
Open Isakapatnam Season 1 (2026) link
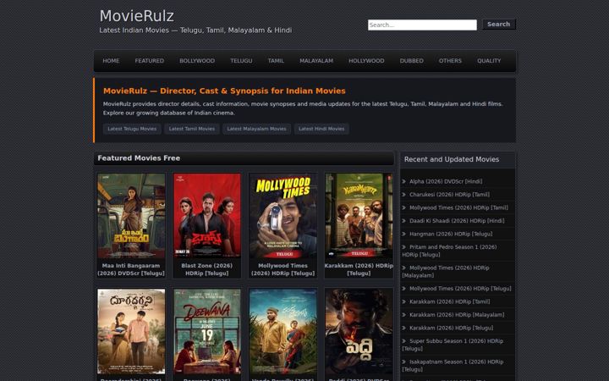click(x=453, y=366)
